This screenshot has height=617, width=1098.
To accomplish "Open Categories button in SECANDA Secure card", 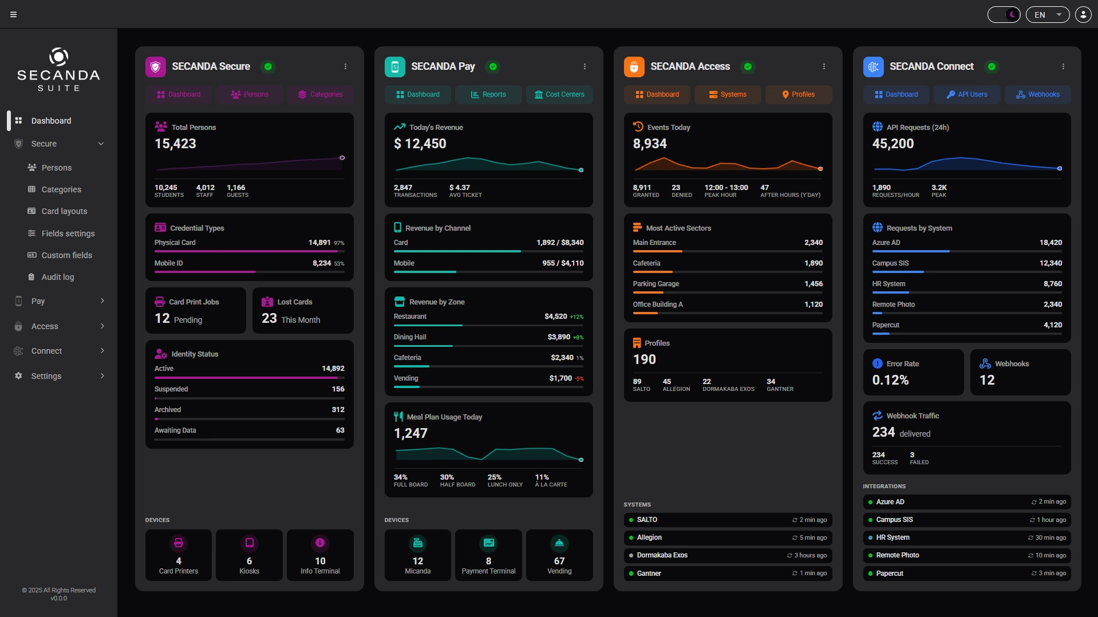I will point(320,94).
